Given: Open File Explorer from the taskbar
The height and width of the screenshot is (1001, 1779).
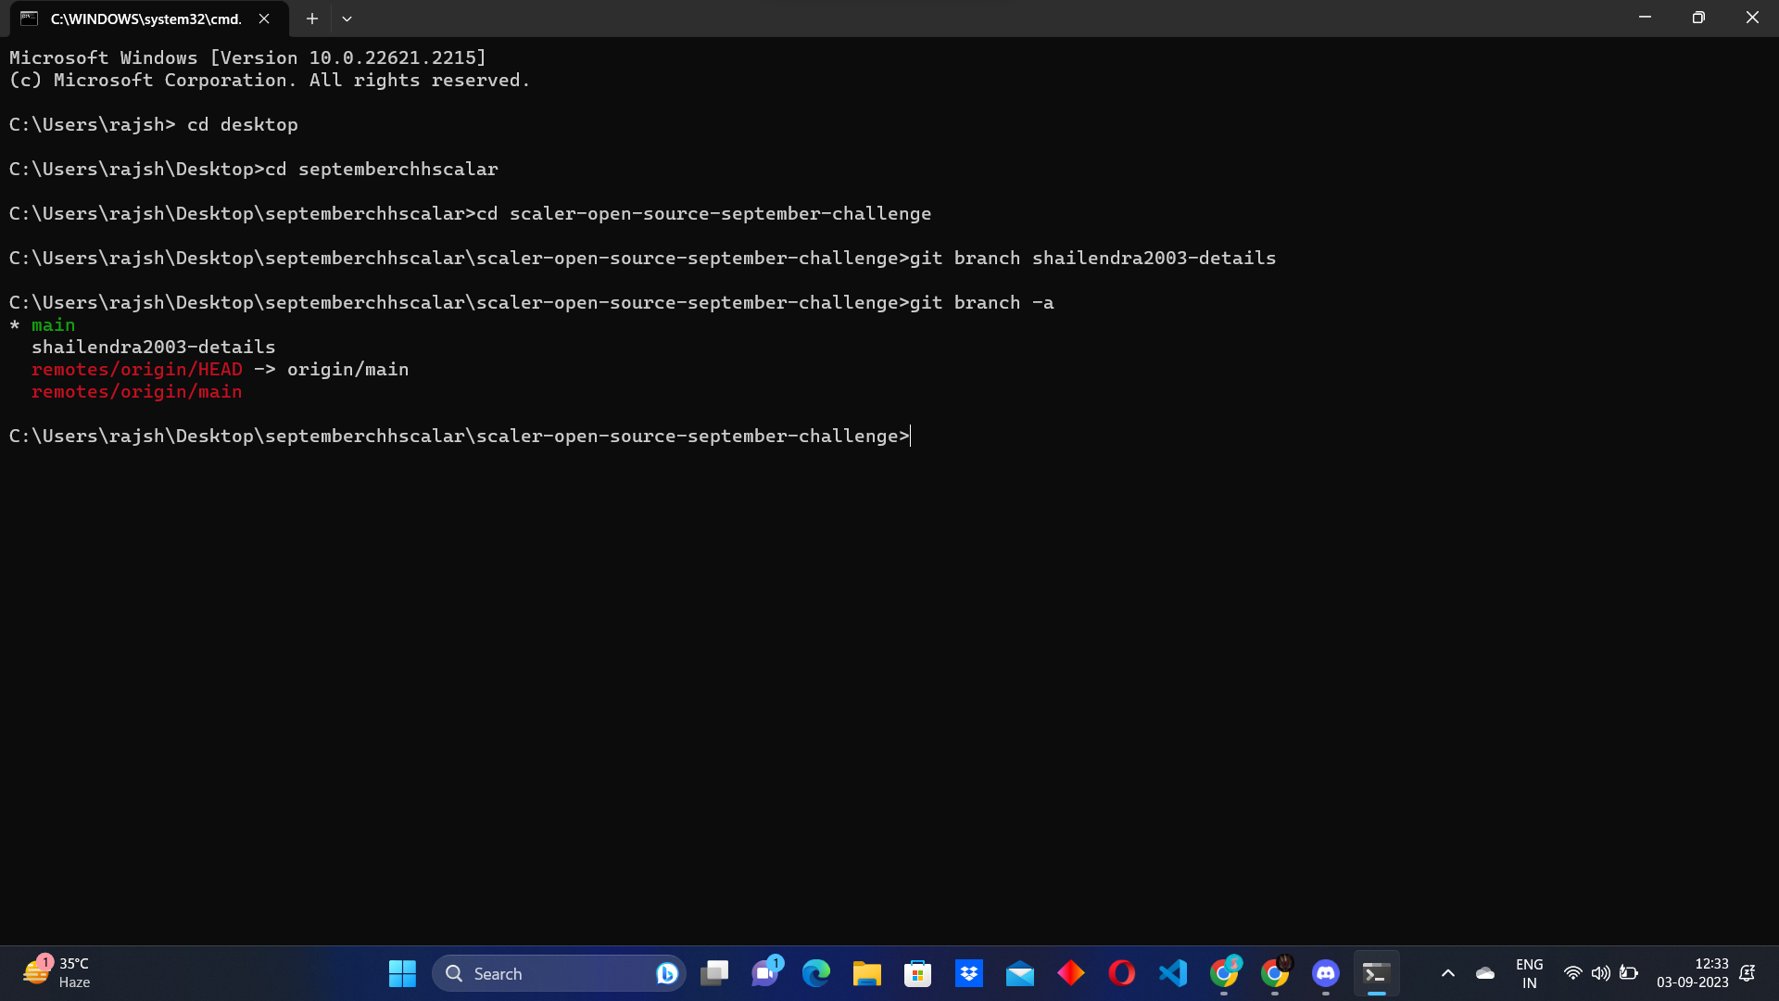Looking at the screenshot, I should 867,973.
